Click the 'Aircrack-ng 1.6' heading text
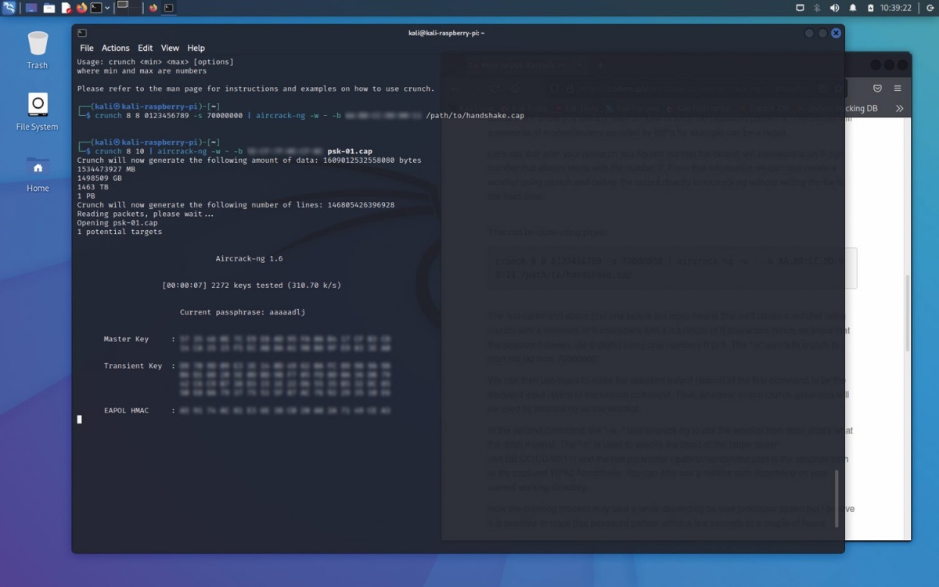Screen dimensions: 939x587 click(250, 258)
